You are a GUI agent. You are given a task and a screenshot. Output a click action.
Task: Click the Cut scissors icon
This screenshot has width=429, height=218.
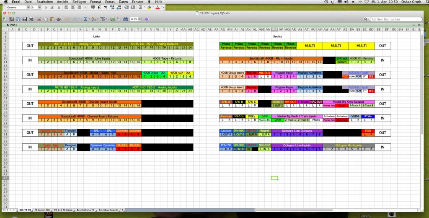coord(39,19)
